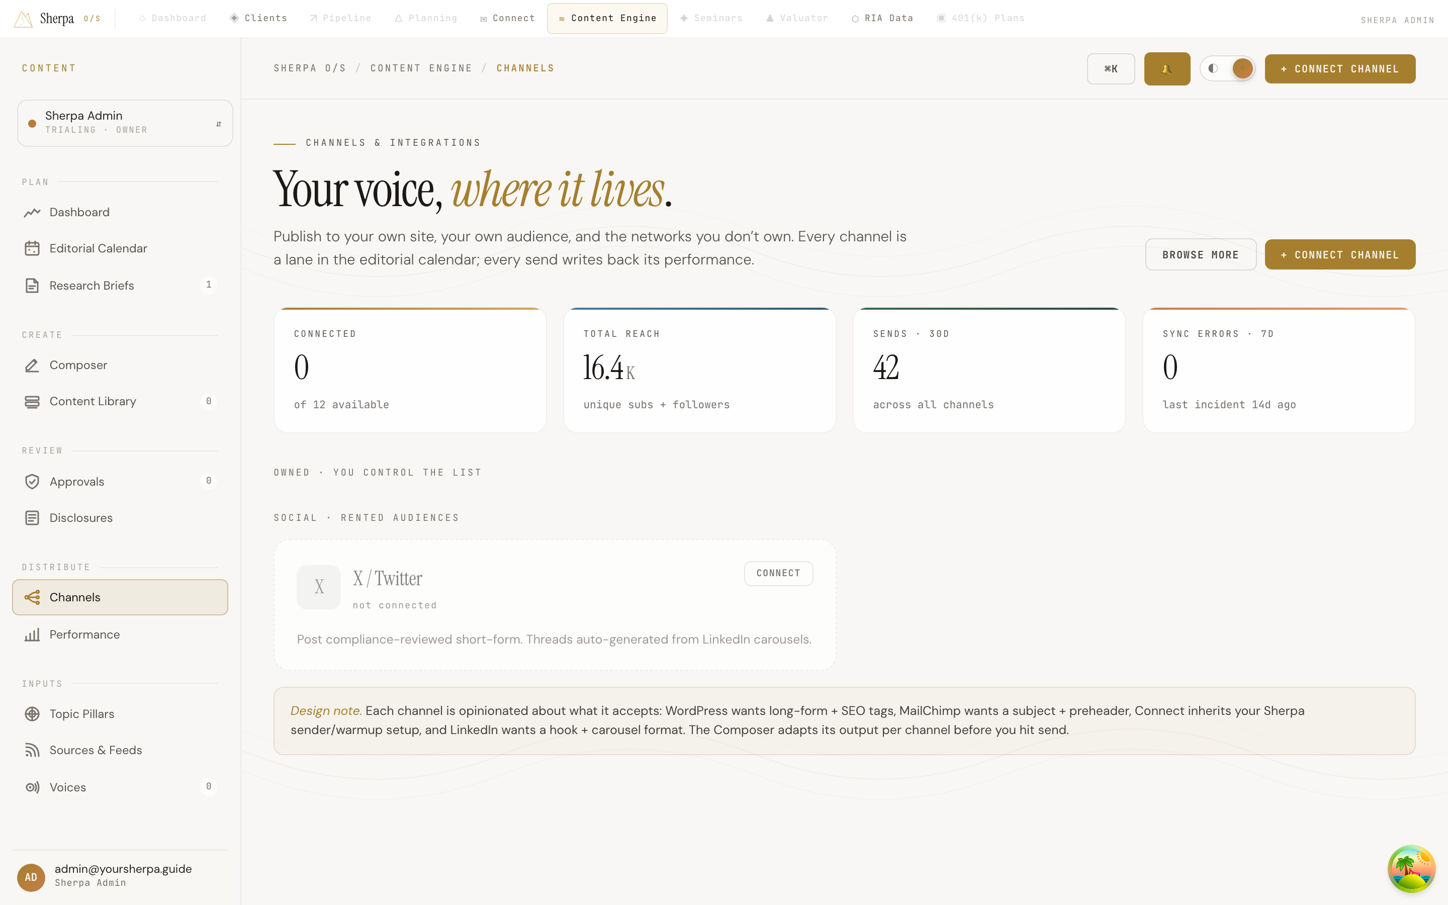Click the Editorial Calendar icon
This screenshot has height=905, width=1448.
click(x=32, y=248)
